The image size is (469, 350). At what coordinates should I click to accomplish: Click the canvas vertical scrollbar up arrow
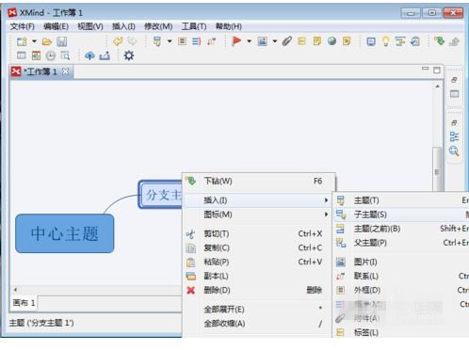438,87
